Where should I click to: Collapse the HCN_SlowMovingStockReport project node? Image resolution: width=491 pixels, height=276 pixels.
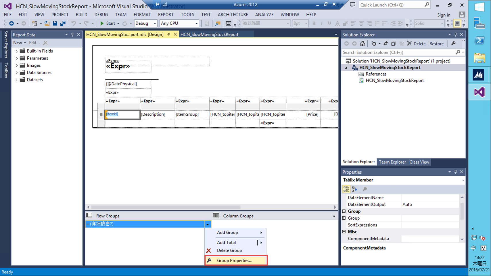pyautogui.click(x=346, y=68)
